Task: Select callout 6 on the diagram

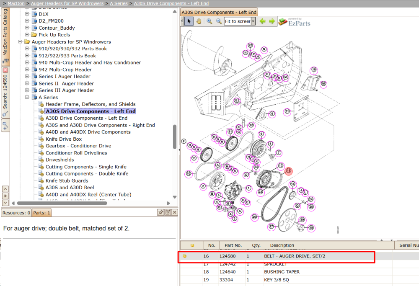Action: 272,114
